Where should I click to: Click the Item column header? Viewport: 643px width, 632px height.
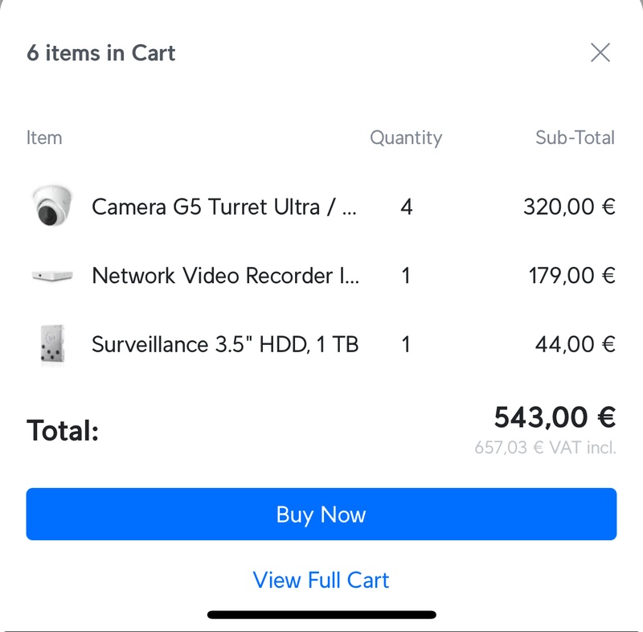click(44, 137)
